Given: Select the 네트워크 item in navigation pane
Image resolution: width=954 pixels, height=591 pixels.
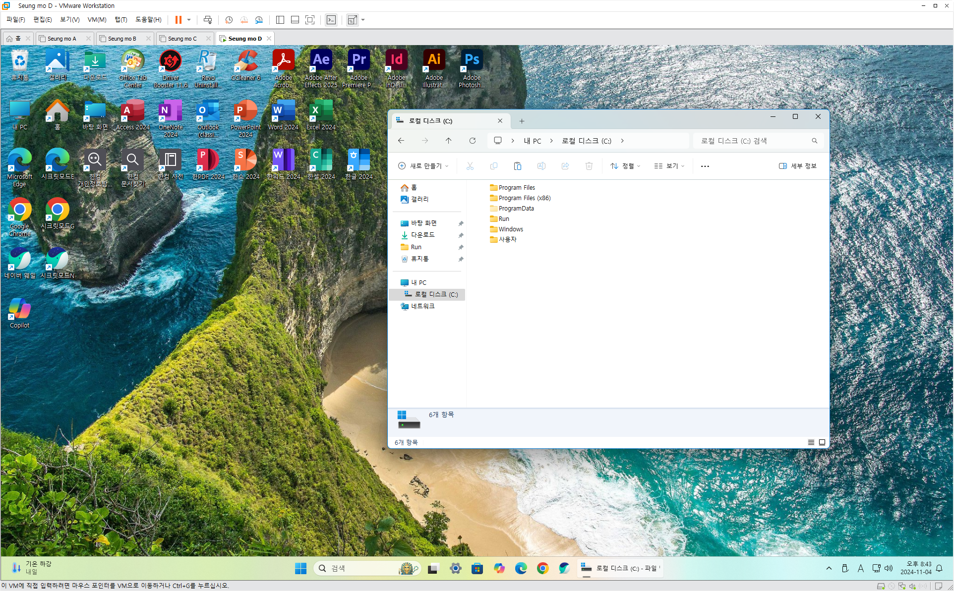Looking at the screenshot, I should point(422,306).
